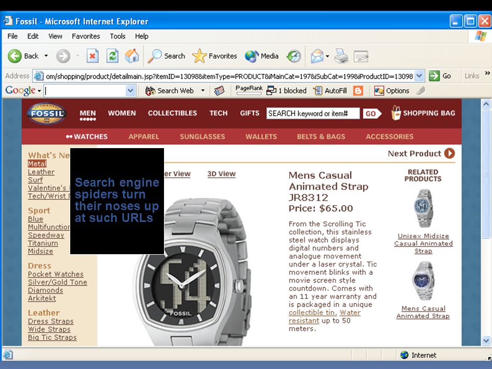Expand the Address bar dropdown
This screenshot has width=492, height=369.
point(419,76)
